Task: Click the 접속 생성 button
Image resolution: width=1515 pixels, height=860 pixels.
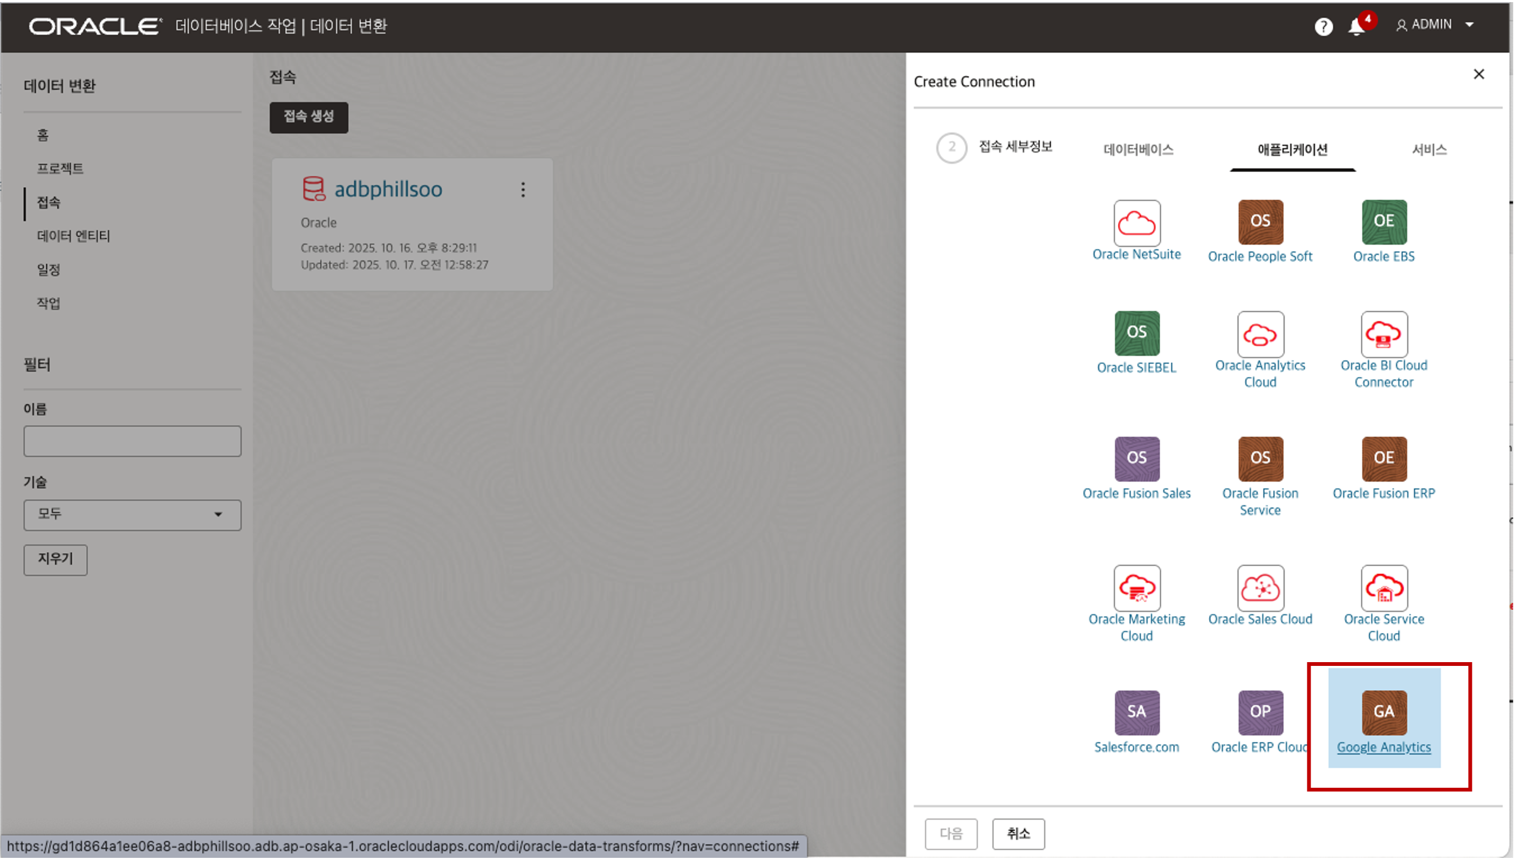Action: tap(309, 117)
